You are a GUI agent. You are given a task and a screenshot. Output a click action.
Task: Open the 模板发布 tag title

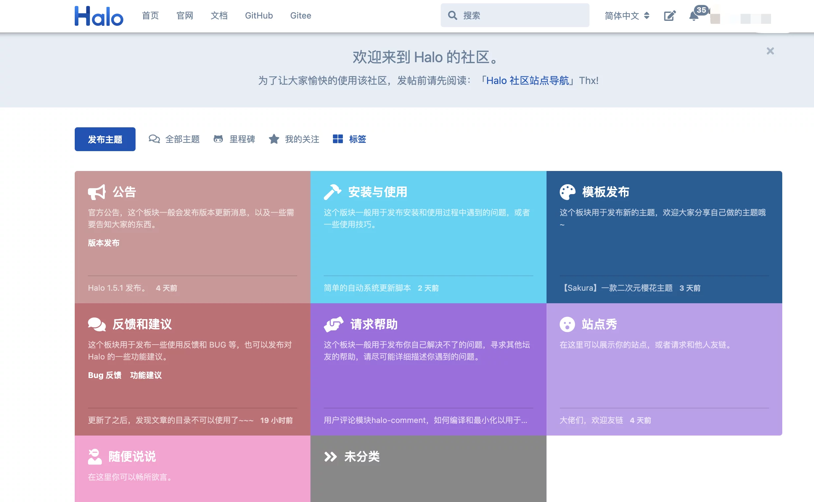[x=606, y=192]
